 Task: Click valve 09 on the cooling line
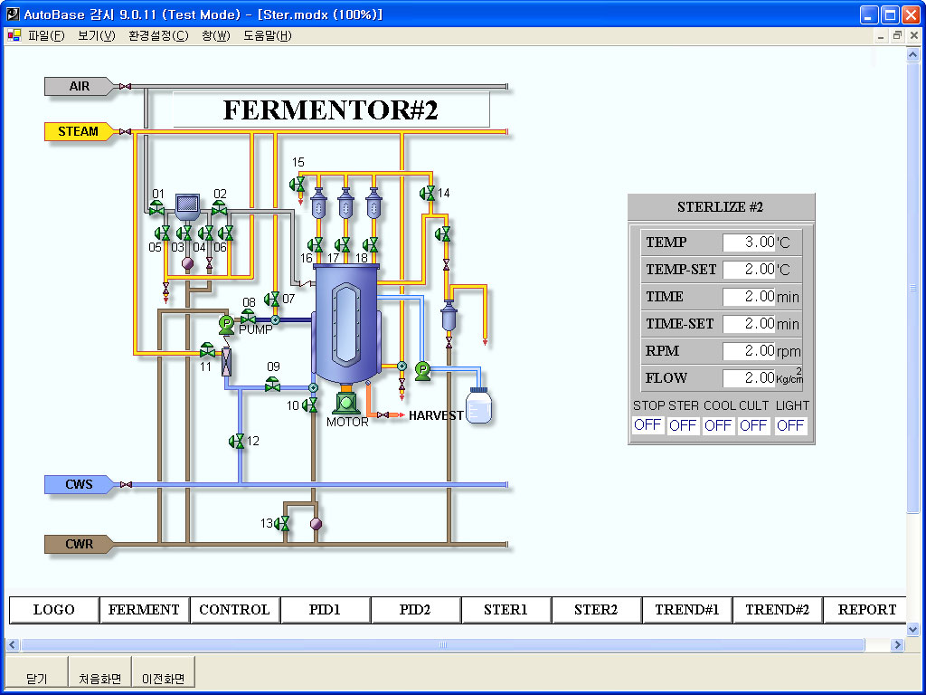(272, 385)
